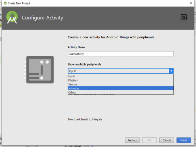Cancel the Create New Project wizard

[x=167, y=140]
